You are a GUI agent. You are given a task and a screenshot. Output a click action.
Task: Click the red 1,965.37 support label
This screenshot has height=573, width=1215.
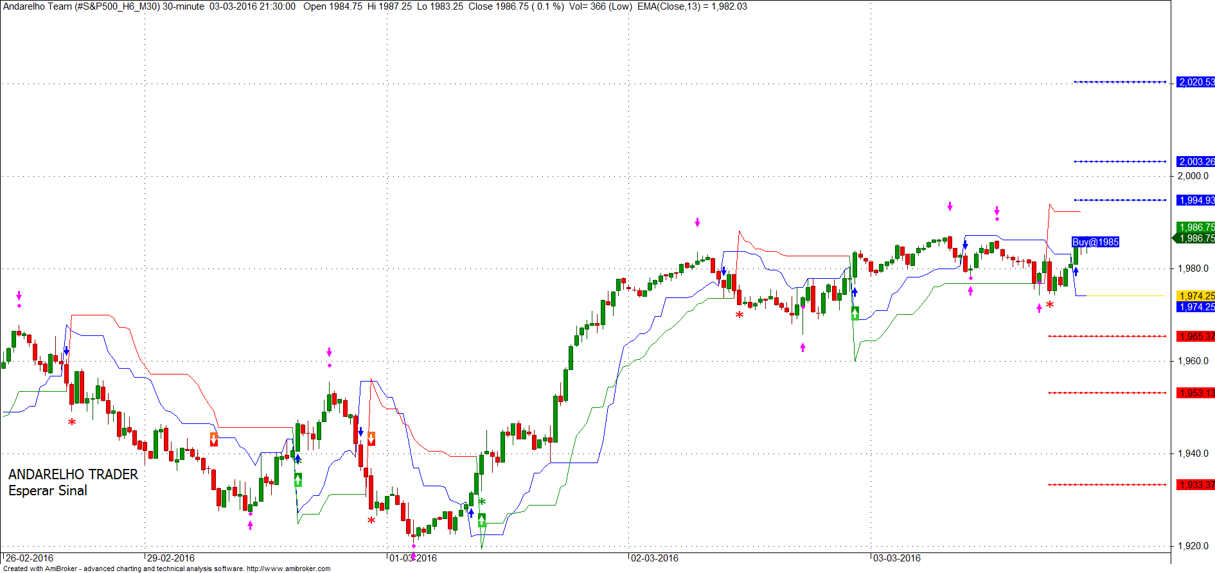pyautogui.click(x=1196, y=337)
